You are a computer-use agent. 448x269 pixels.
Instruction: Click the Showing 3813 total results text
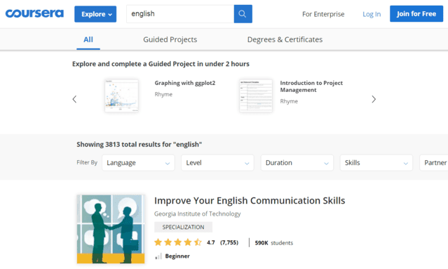tap(139, 145)
